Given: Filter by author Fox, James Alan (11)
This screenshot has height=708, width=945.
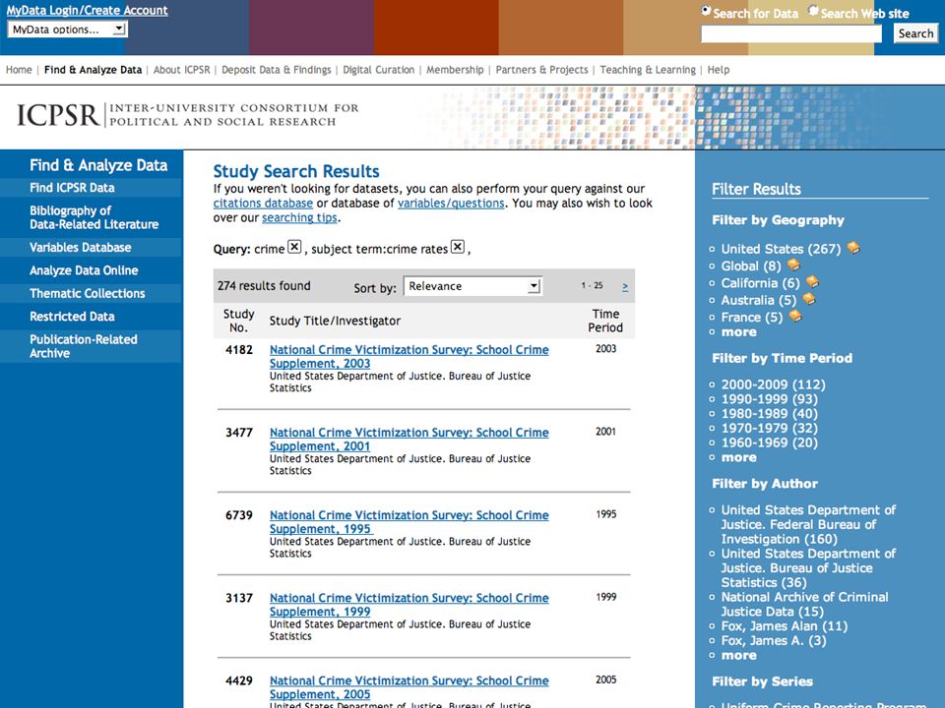Looking at the screenshot, I should (x=785, y=626).
